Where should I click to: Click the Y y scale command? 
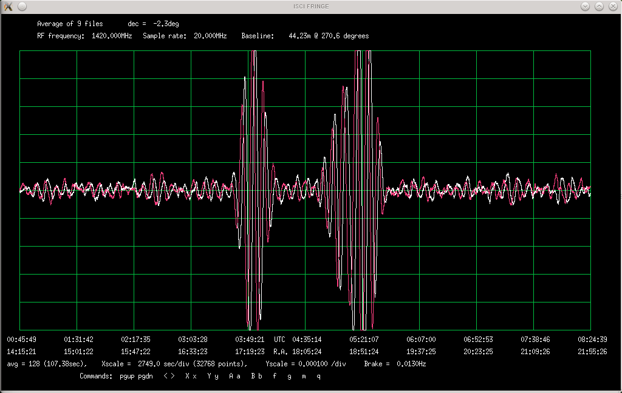tap(212, 376)
